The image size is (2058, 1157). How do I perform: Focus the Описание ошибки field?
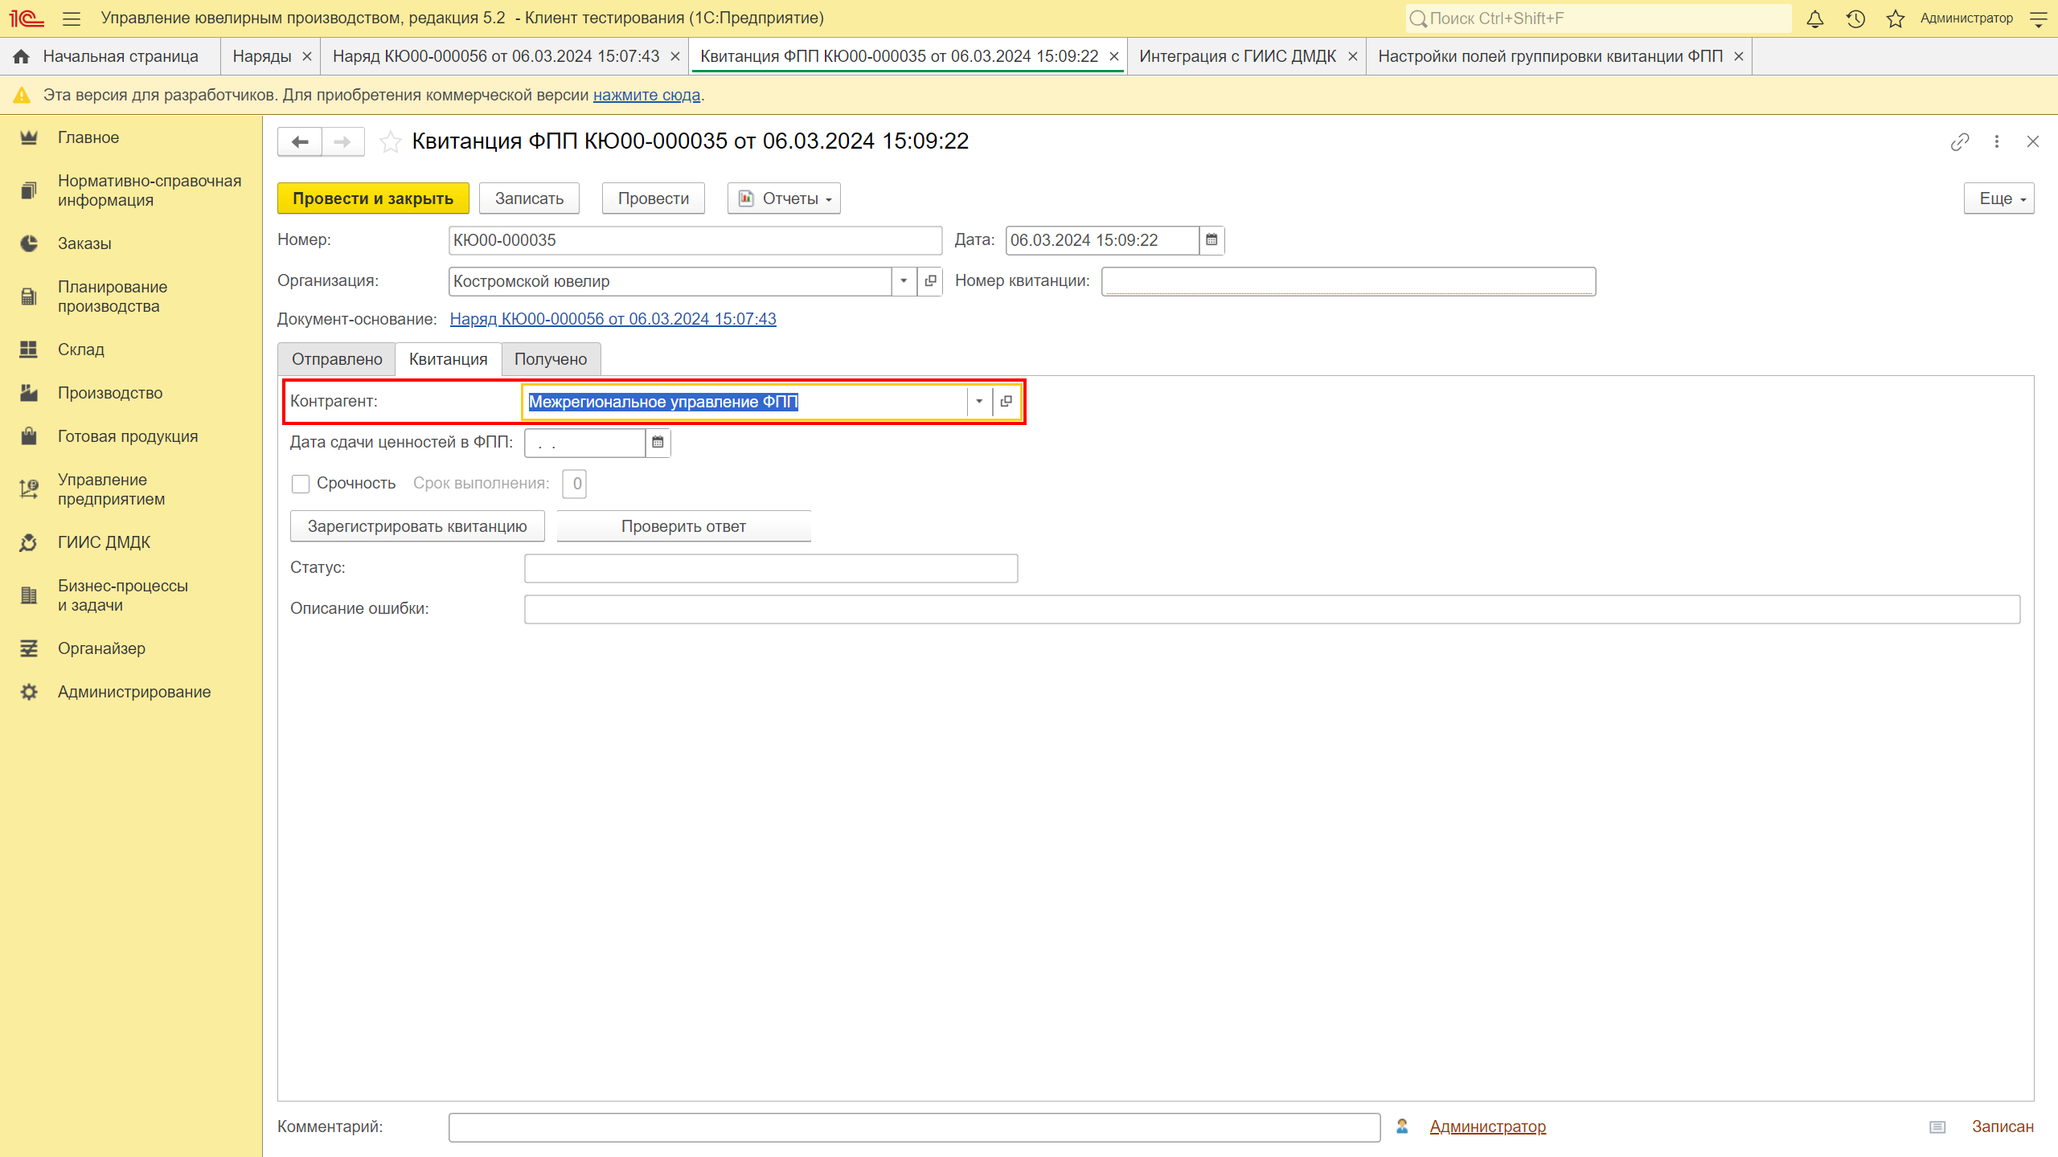(1272, 609)
